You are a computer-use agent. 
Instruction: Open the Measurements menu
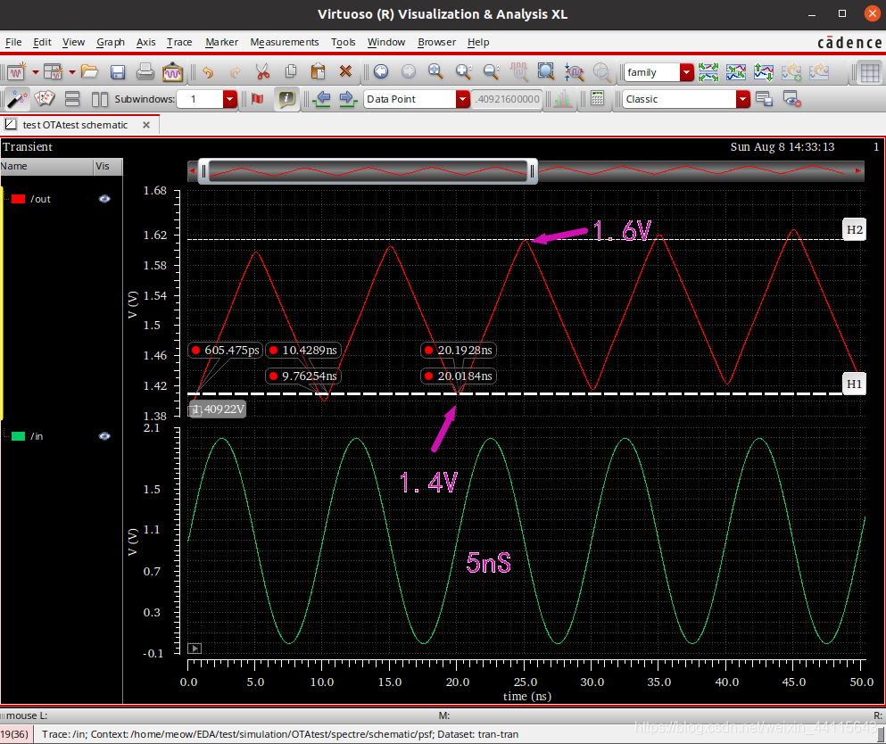(285, 42)
